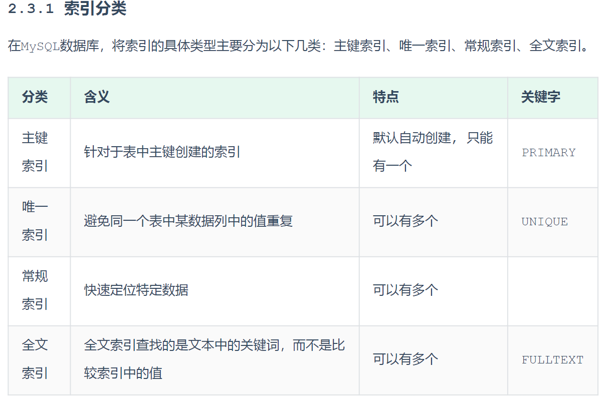Click the text 快速定位特定数据
The height and width of the screenshot is (405, 602).
(136, 290)
